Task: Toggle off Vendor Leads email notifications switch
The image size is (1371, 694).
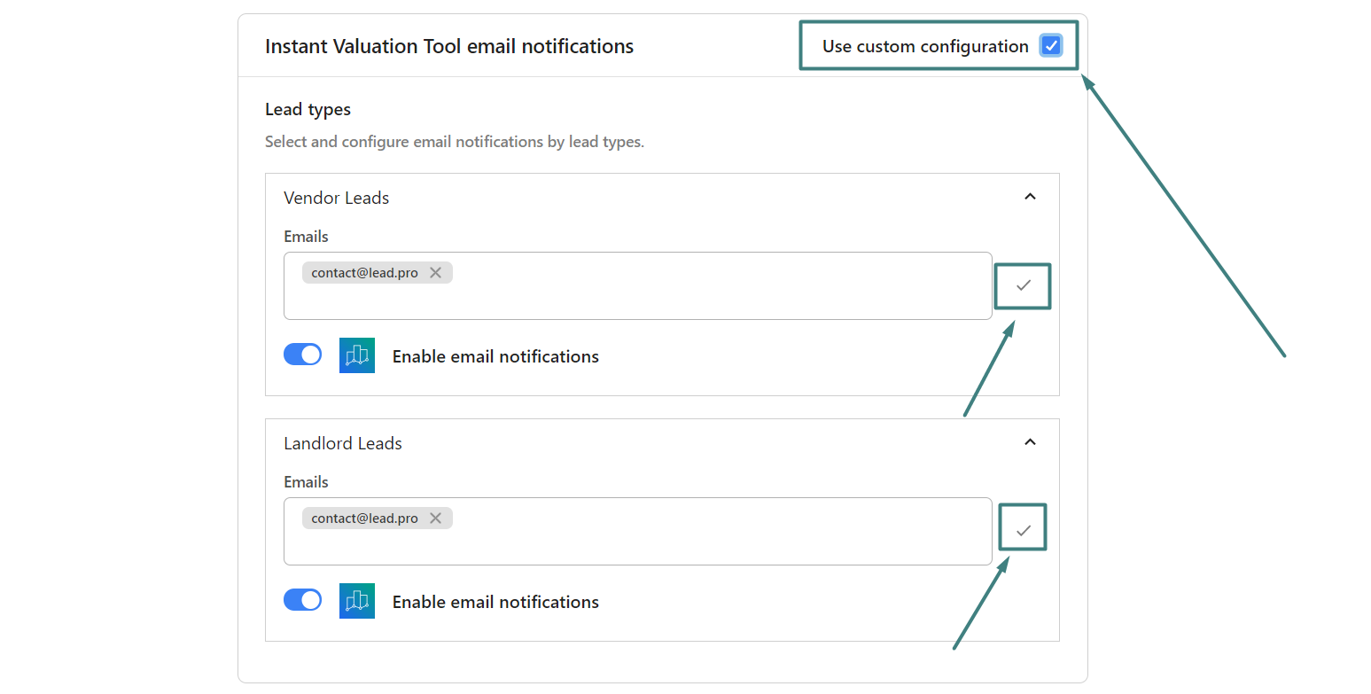Action: (302, 355)
